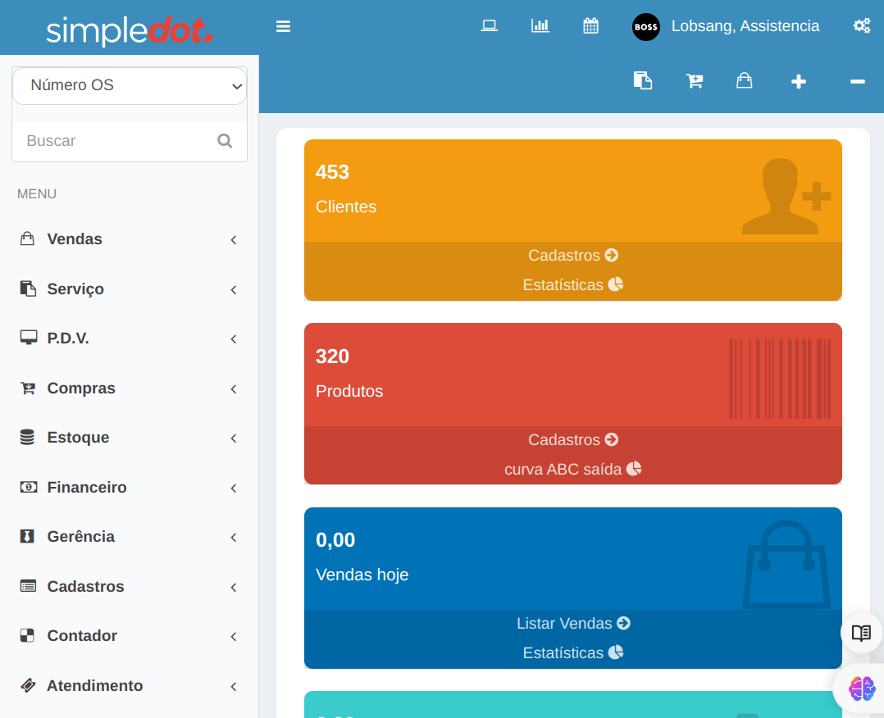Image resolution: width=884 pixels, height=718 pixels.
Task: Open the reader panel icon at the bottom right
Action: pos(862,633)
